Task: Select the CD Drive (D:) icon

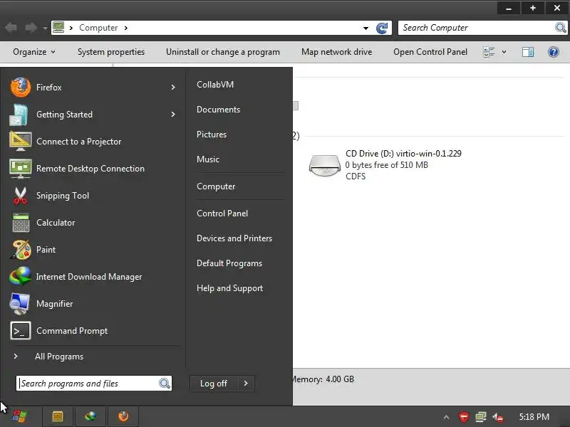Action: (x=324, y=165)
